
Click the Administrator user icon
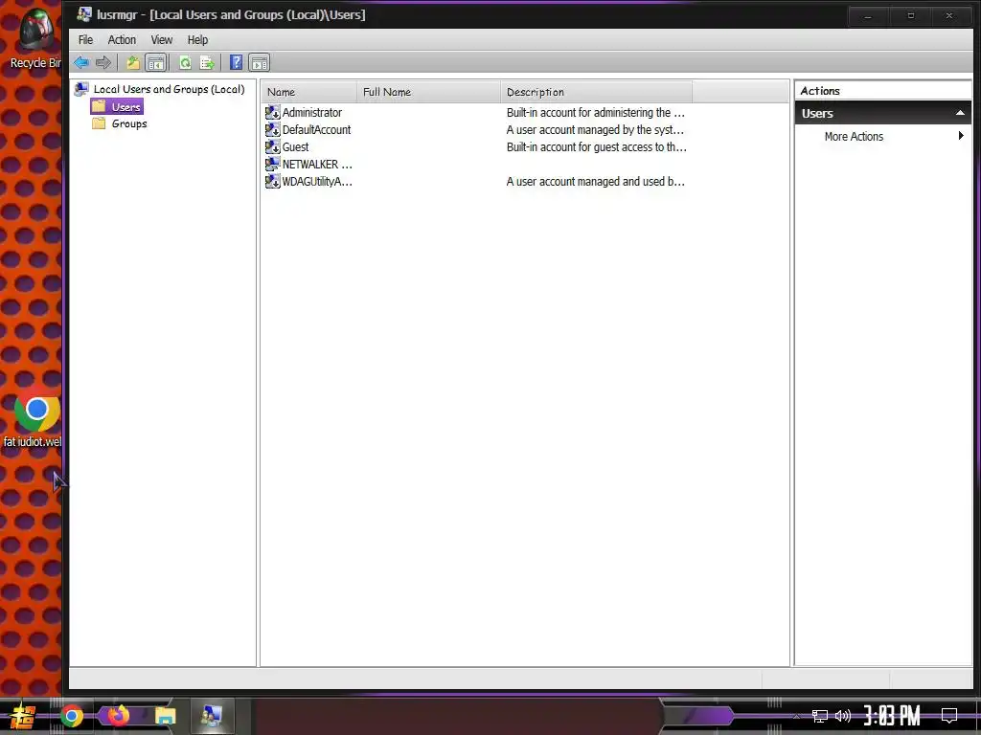272,113
